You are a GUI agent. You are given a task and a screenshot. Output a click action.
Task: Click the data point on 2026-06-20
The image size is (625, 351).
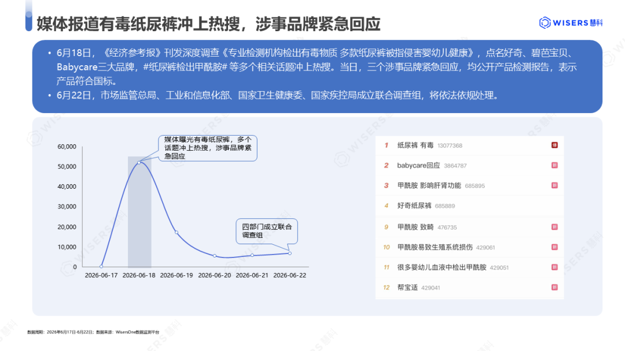(215, 256)
